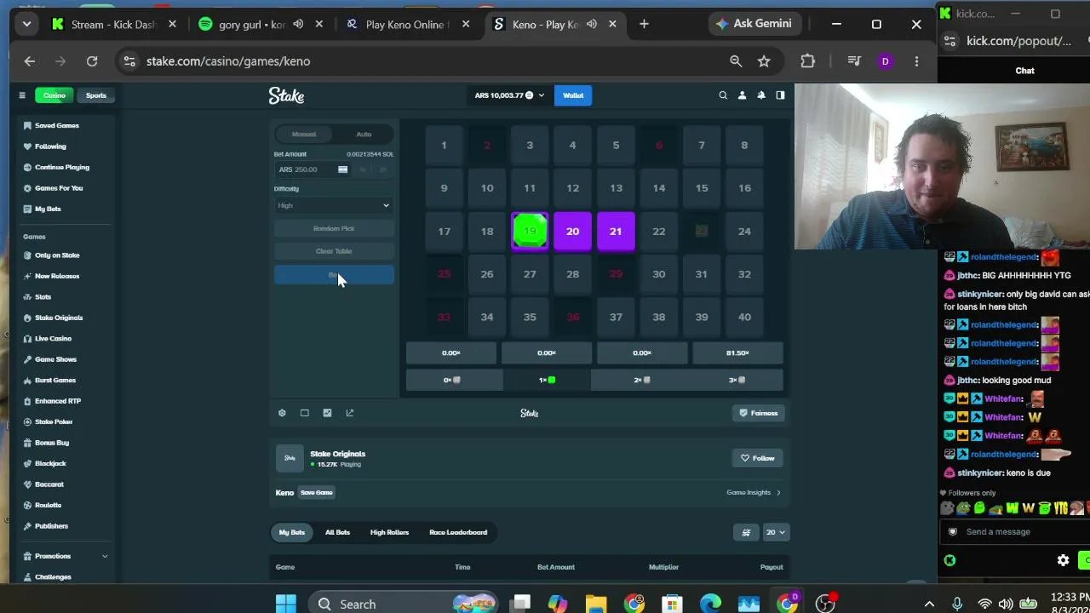
Task: Toggle Keno number 19 tile
Action: pos(530,232)
